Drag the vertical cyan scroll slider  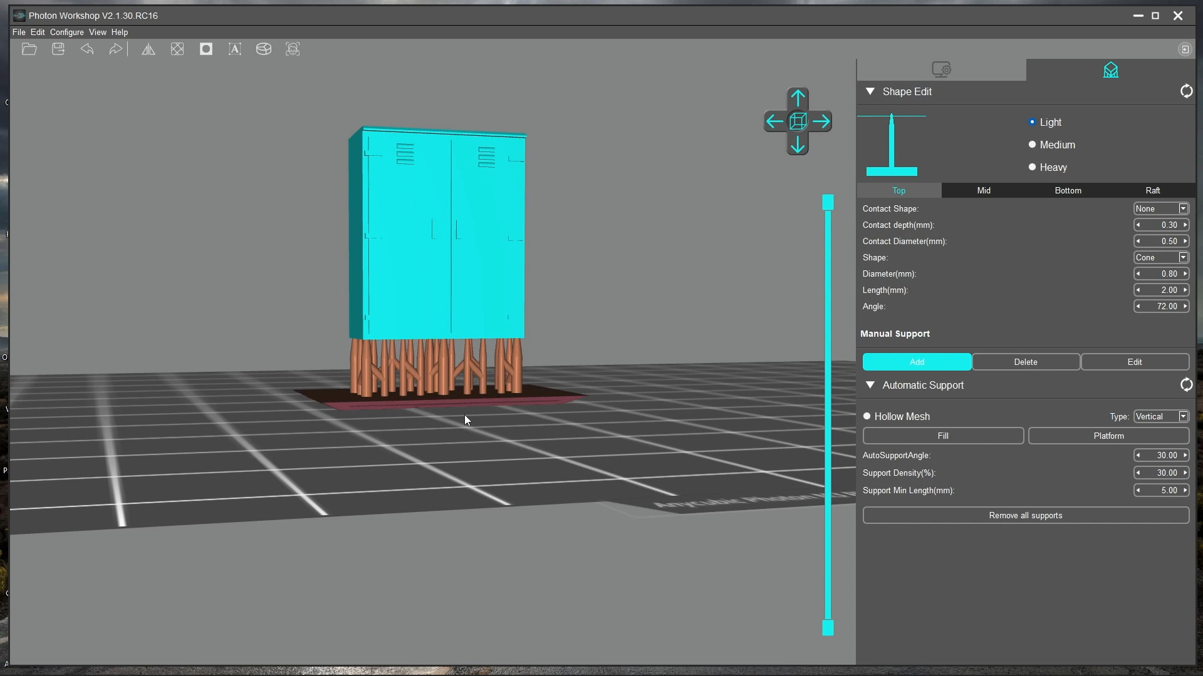[829, 202]
